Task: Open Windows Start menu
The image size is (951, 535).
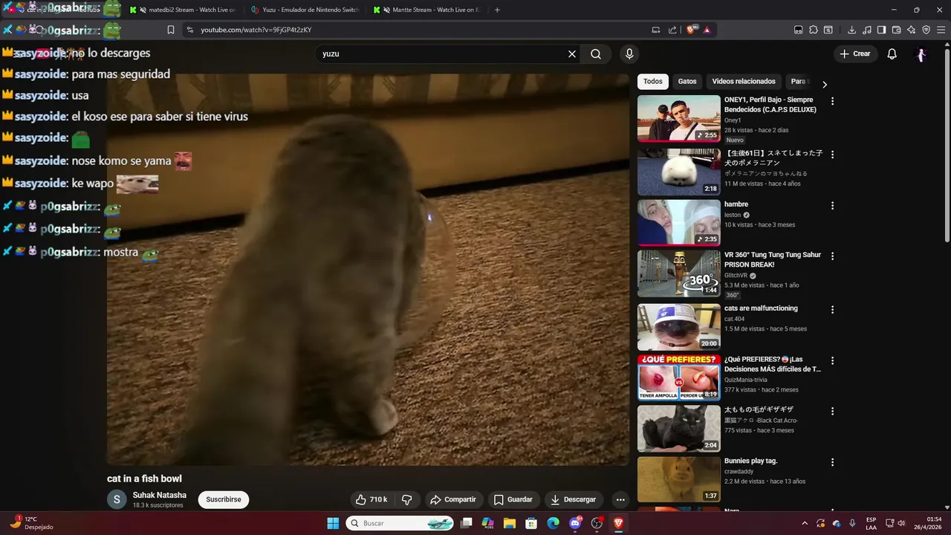Action: pos(333,523)
